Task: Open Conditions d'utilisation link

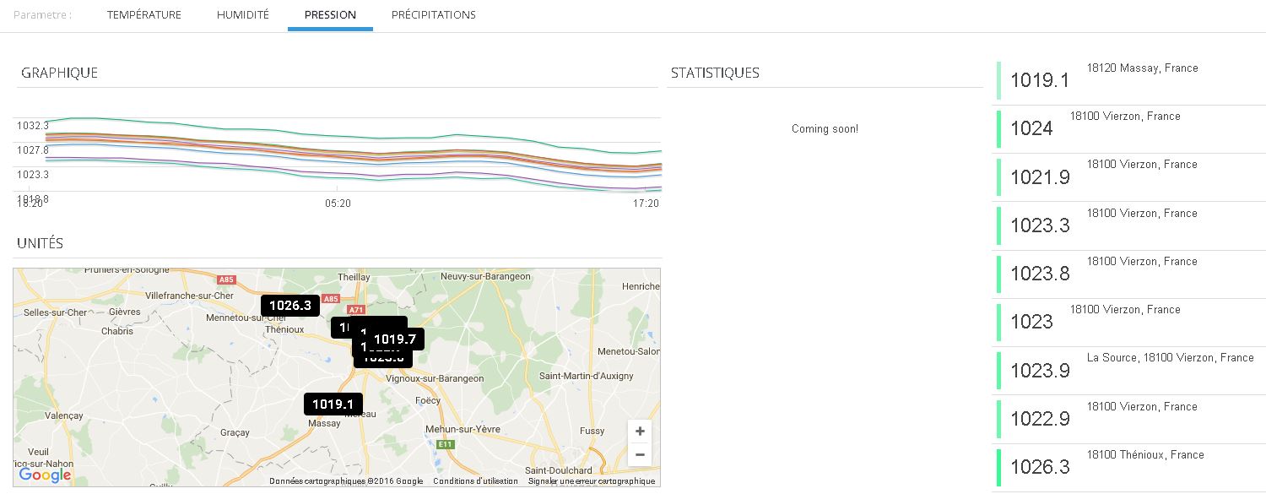Action: click(x=475, y=481)
